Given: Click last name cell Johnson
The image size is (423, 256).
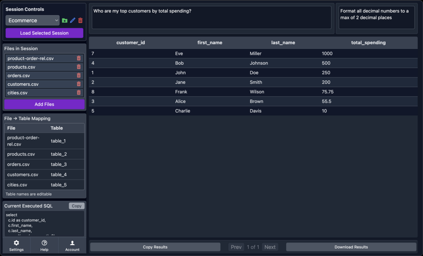Looking at the screenshot, I should [x=259, y=63].
